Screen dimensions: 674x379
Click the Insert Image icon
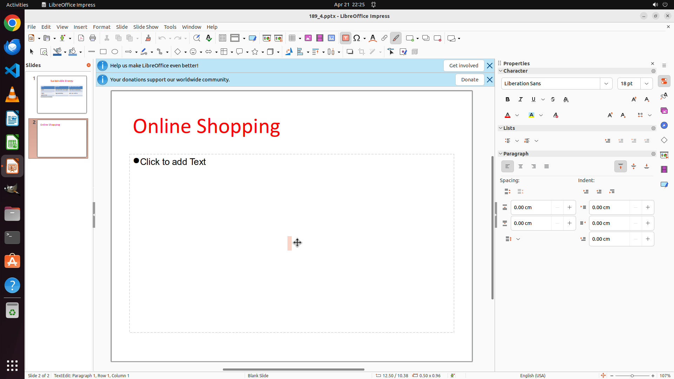[308, 38]
